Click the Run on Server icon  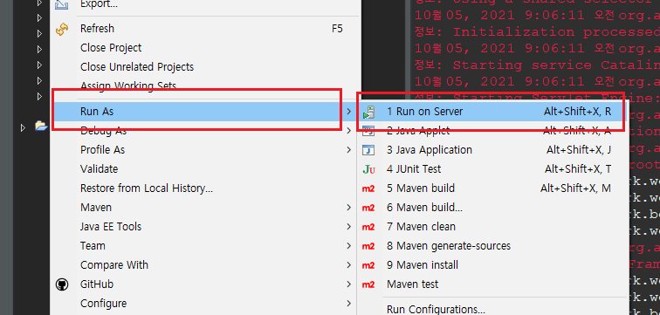[368, 112]
